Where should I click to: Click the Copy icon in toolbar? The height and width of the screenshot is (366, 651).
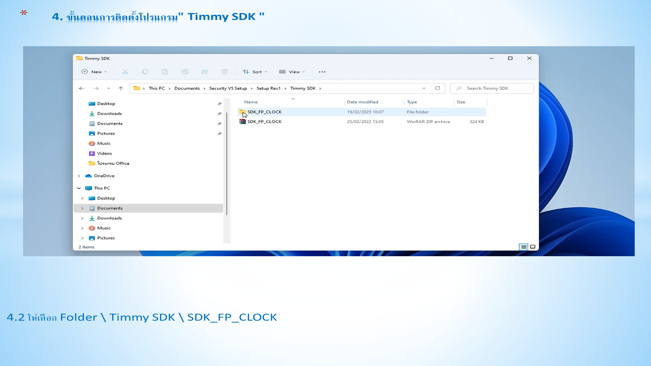pos(145,72)
